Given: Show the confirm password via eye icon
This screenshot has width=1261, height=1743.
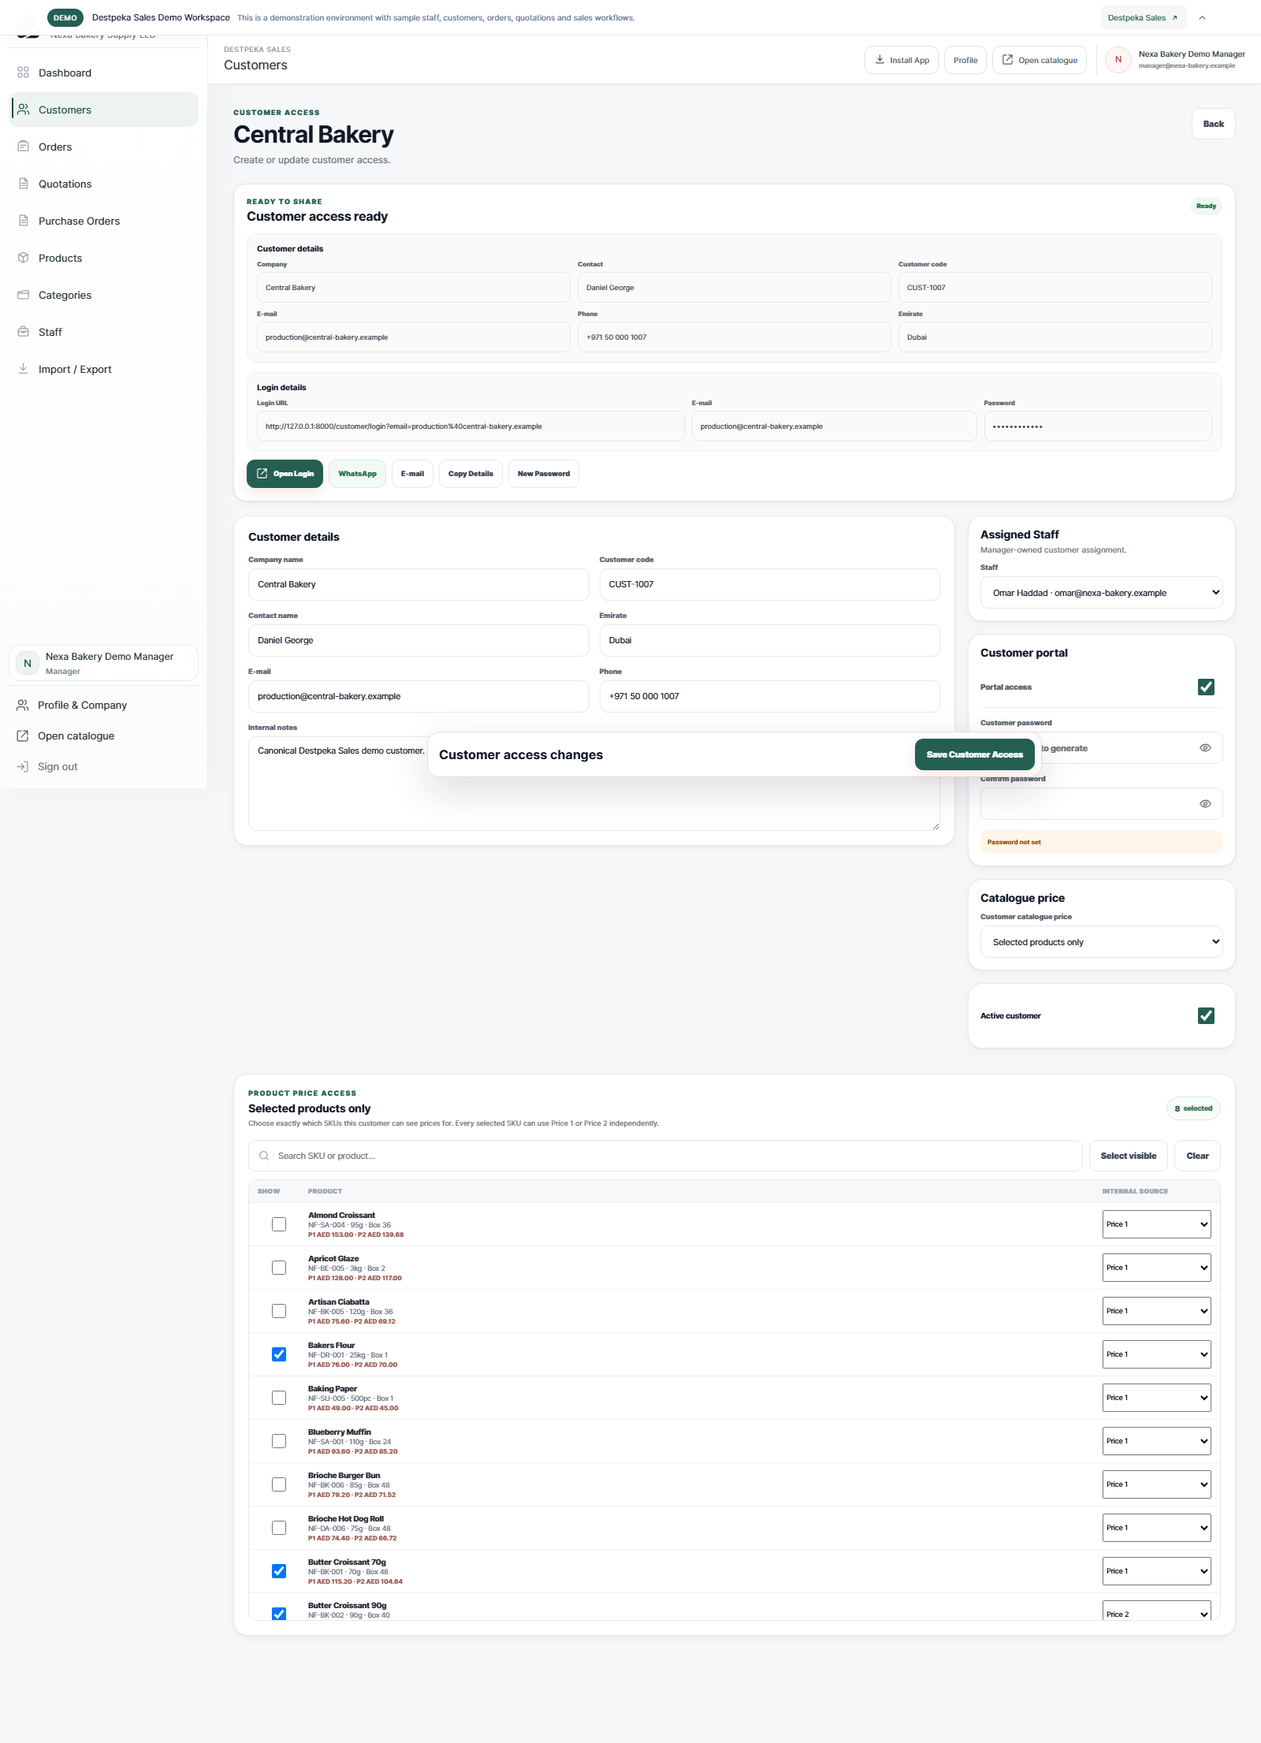Looking at the screenshot, I should (1205, 804).
